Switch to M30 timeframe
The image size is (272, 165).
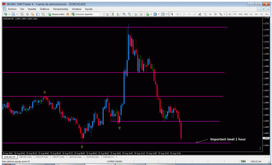click(246, 14)
